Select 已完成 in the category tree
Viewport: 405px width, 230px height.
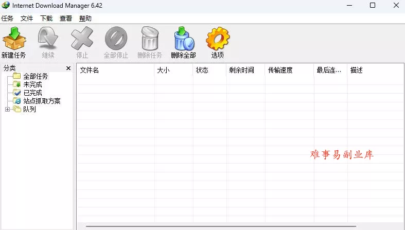32,93
